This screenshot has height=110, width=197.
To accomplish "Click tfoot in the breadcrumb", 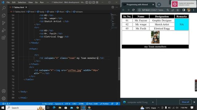I will [62, 12].
